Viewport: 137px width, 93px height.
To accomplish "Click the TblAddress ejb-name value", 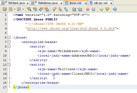I will pyautogui.click(x=68, y=51).
